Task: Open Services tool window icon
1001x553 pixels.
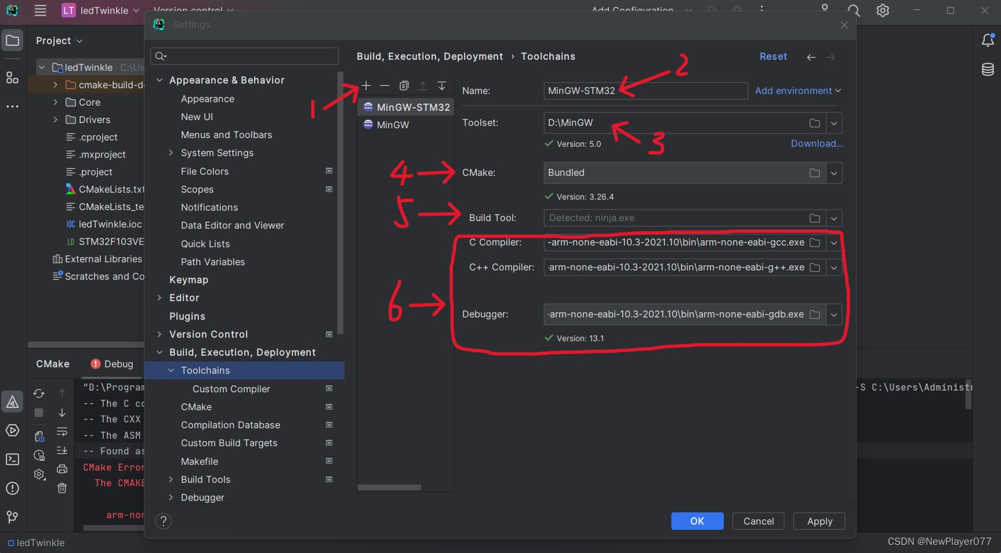Action: tap(12, 431)
